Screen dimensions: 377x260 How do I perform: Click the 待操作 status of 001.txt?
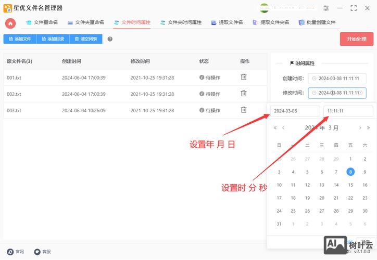(210, 77)
